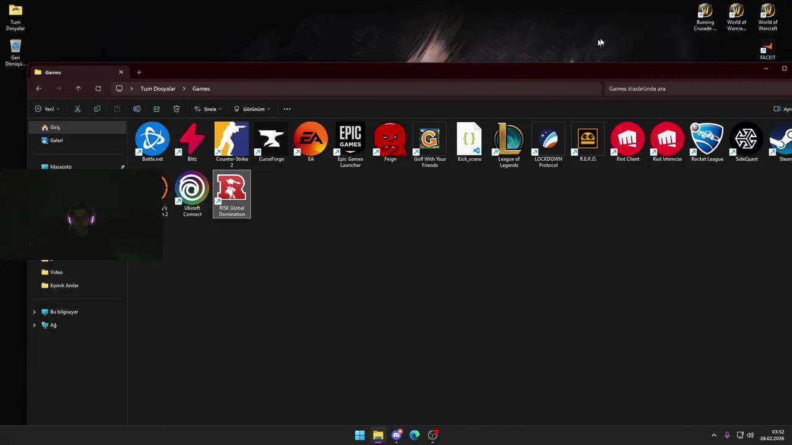792x445 pixels.
Task: Click the Rename icon in toolbar
Action: click(x=137, y=109)
